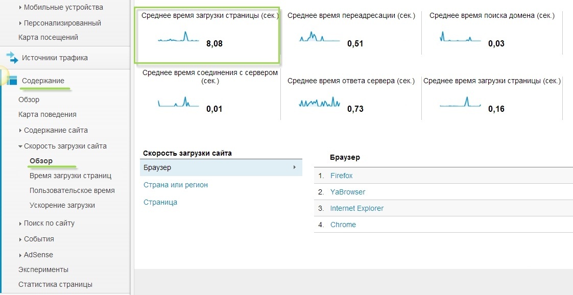Open Статистика страницы report
The width and height of the screenshot is (573, 295).
pos(55,284)
